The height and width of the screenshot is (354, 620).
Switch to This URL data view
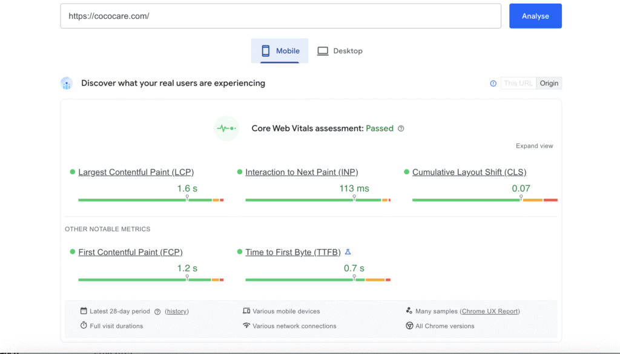coord(518,84)
